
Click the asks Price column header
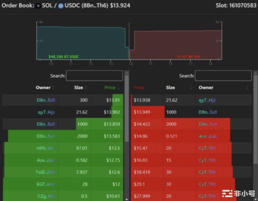click(x=139, y=88)
